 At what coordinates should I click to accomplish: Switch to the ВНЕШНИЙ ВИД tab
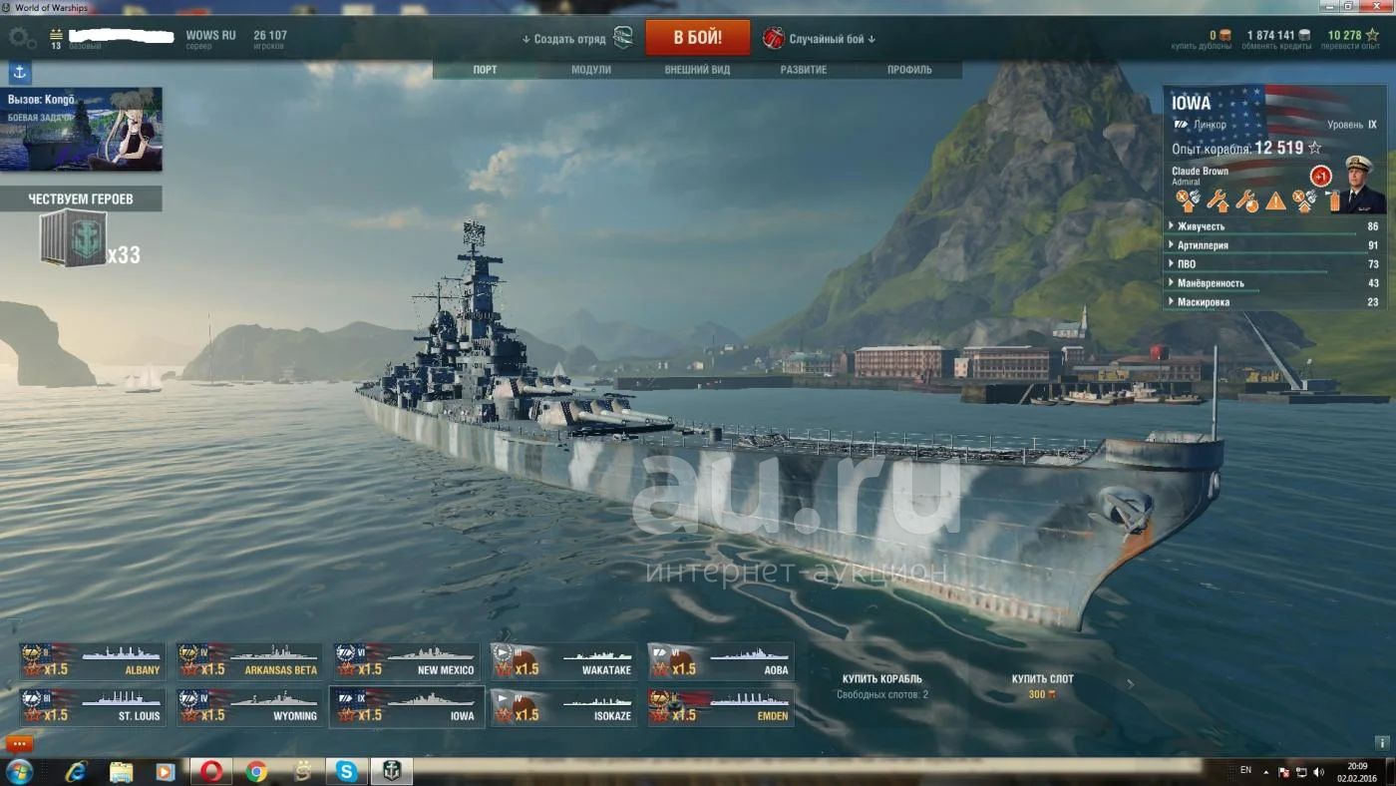[x=697, y=70]
